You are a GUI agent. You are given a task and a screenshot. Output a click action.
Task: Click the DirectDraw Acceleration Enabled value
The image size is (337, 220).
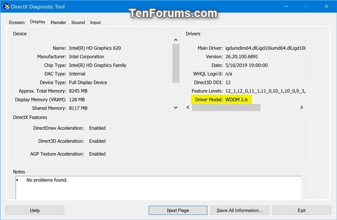98,128
